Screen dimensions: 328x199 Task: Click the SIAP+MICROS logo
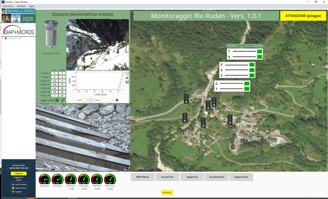click(x=19, y=30)
